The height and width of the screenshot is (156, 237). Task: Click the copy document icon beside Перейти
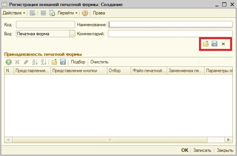tap(52, 13)
